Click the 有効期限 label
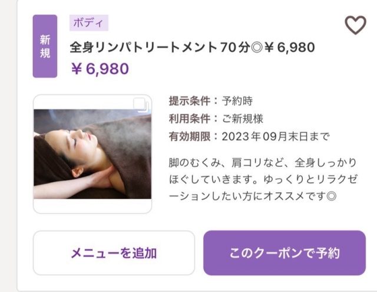 [190, 136]
